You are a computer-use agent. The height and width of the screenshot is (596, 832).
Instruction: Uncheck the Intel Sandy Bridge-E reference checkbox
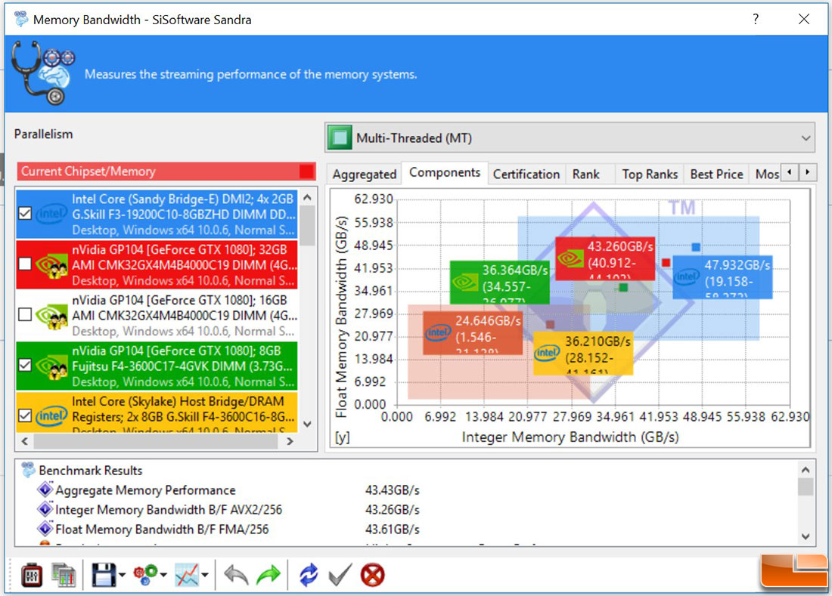(25, 214)
